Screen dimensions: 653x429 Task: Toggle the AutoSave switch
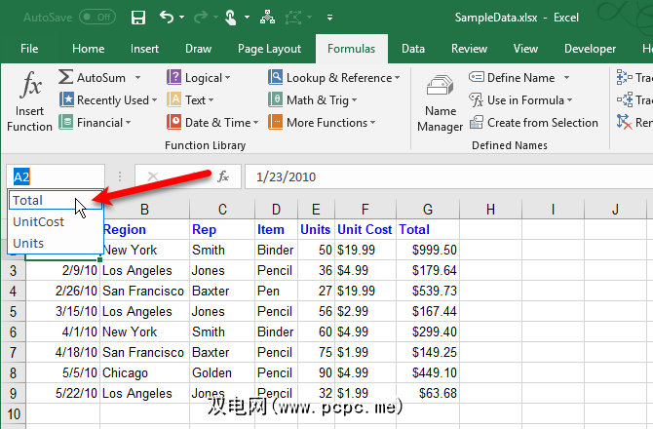96,17
